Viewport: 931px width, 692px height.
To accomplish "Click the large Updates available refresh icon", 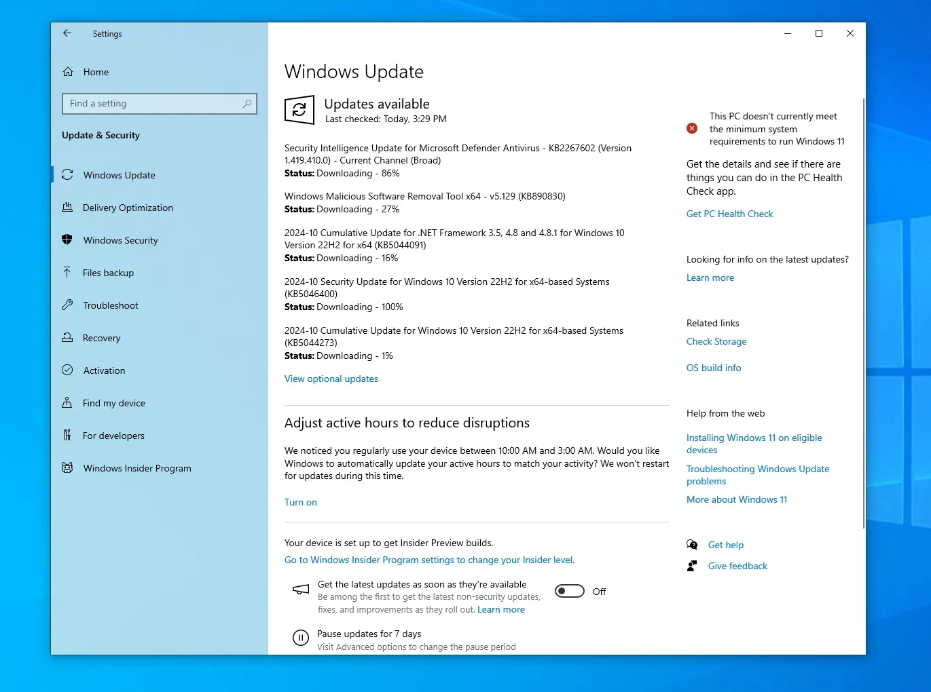I will point(299,110).
